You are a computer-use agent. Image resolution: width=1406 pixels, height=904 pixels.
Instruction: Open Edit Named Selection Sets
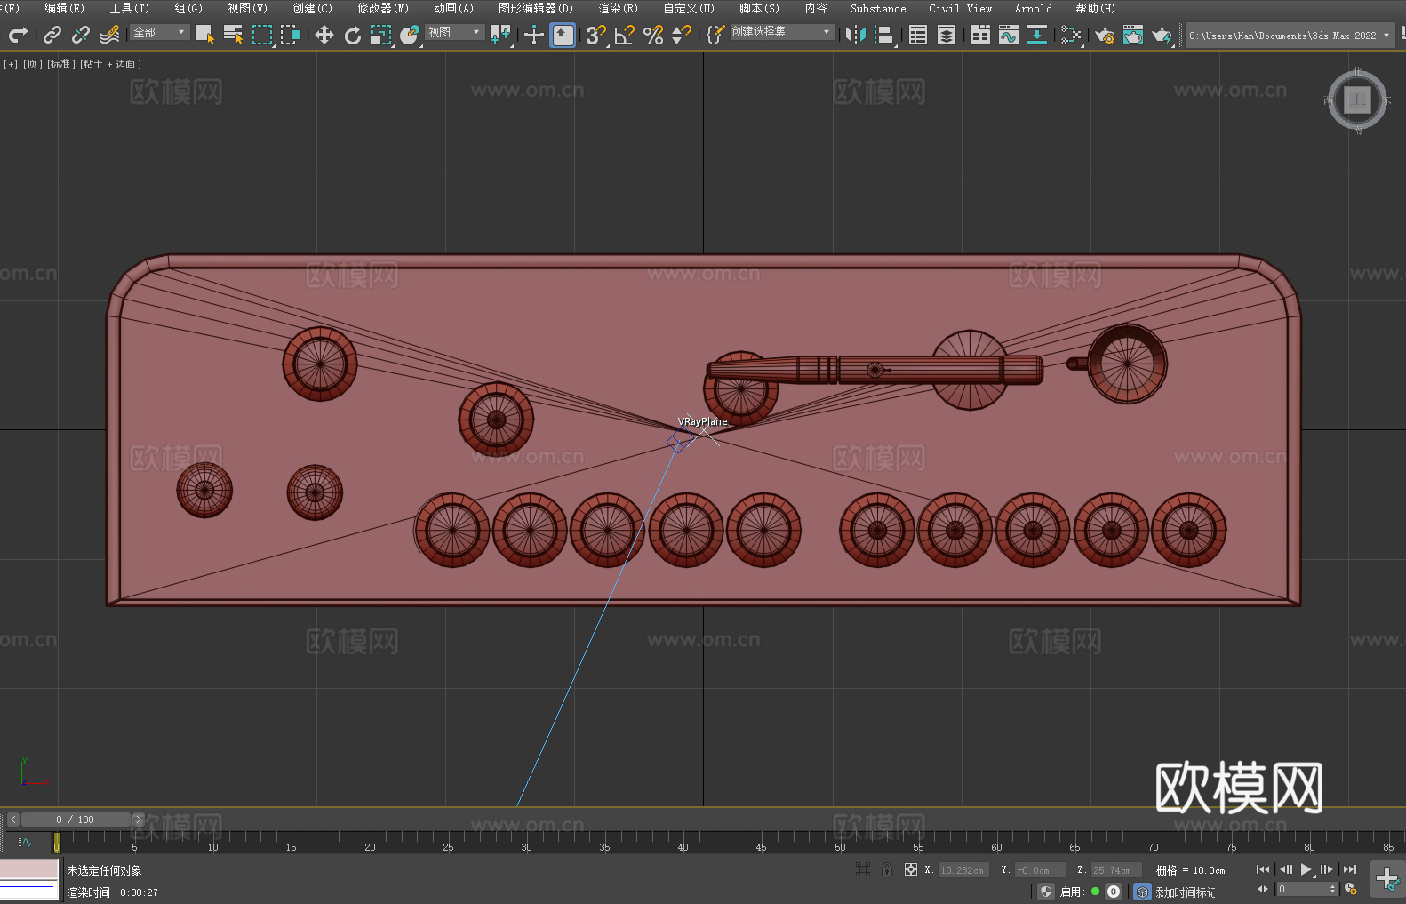715,35
